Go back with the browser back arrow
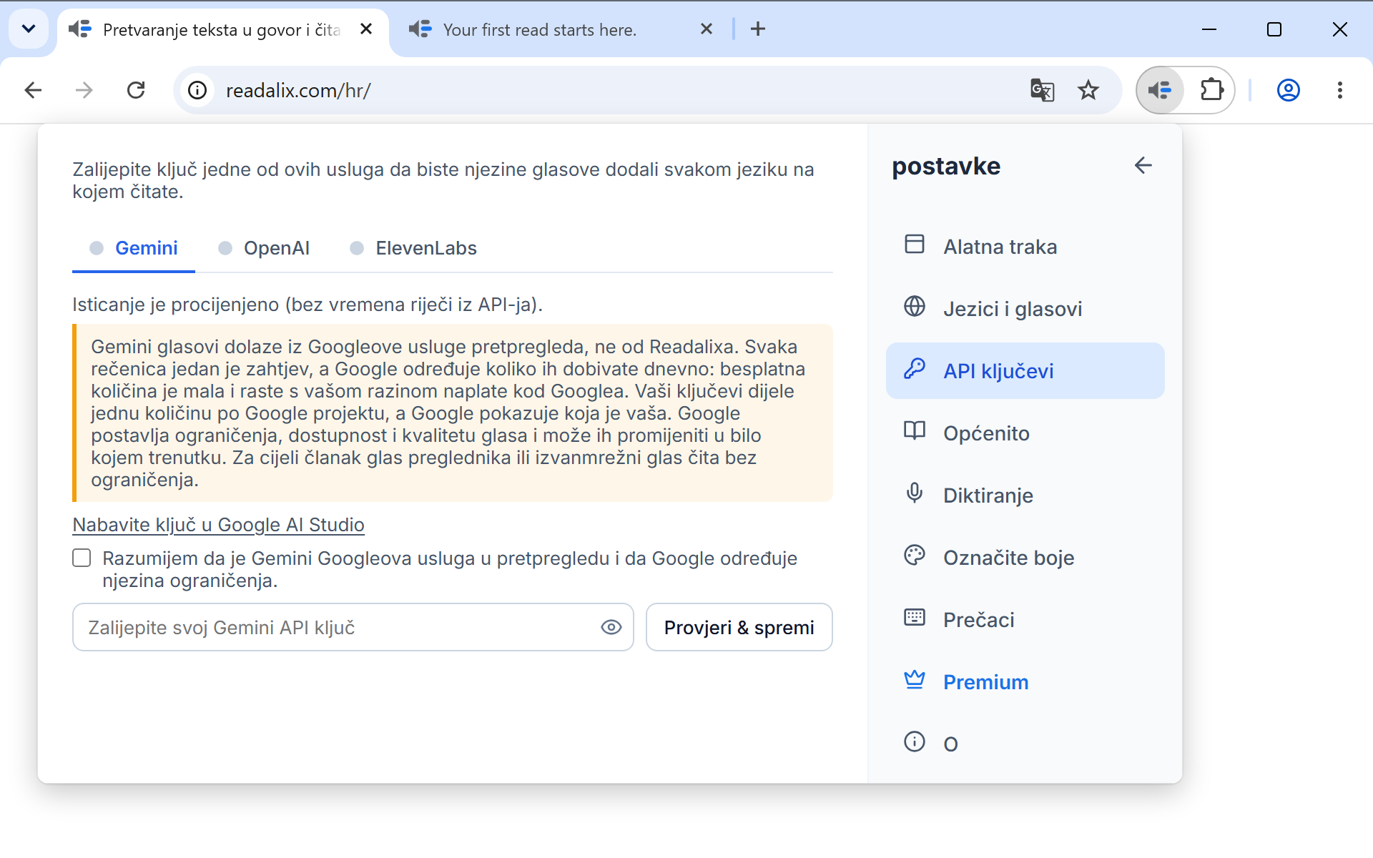Screen dimensions: 1373x858 click(x=33, y=90)
